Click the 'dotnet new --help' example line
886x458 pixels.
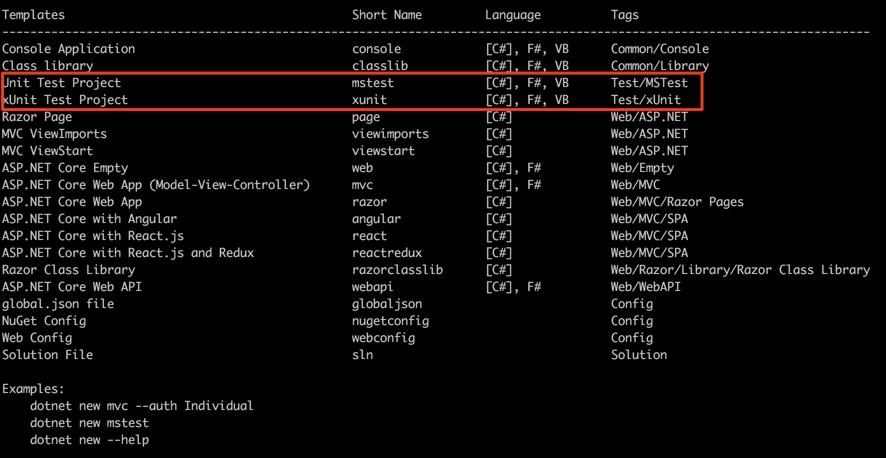89,440
